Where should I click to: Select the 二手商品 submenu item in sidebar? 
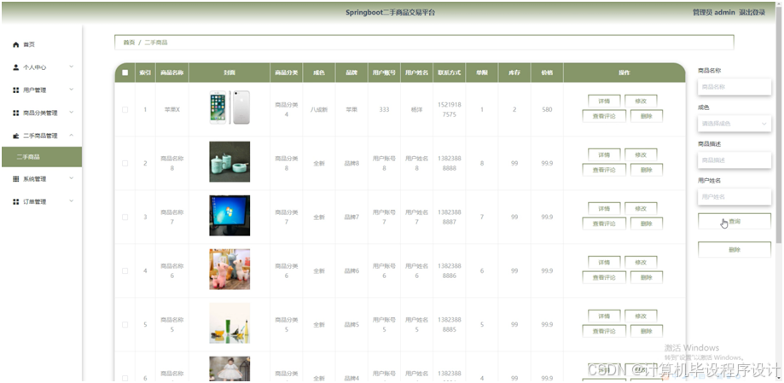point(41,157)
